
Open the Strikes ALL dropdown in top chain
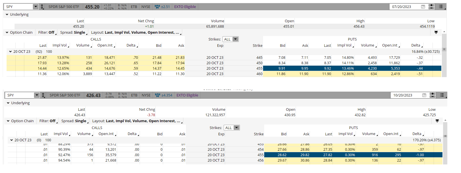coord(231,39)
